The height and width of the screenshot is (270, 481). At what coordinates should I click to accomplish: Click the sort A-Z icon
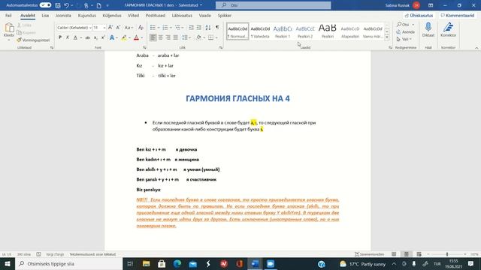click(208, 28)
